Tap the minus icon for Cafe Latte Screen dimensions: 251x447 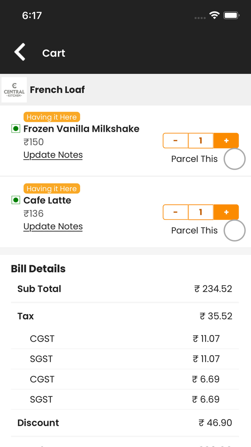pos(175,212)
